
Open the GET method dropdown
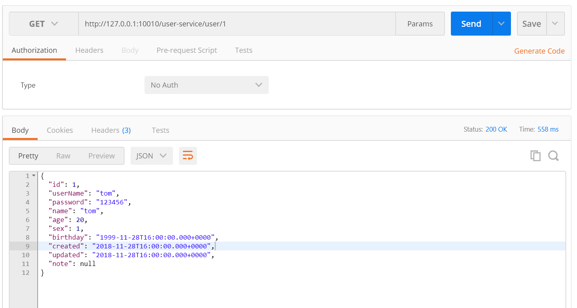44,24
